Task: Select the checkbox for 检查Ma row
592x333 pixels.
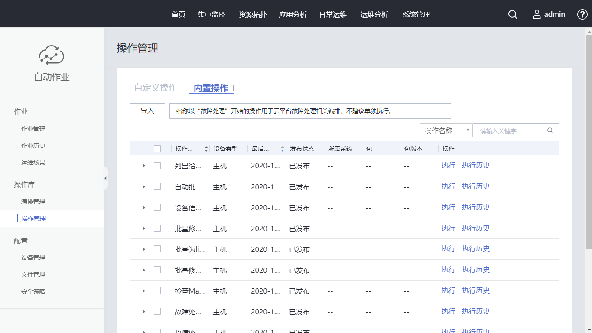Action: (157, 291)
